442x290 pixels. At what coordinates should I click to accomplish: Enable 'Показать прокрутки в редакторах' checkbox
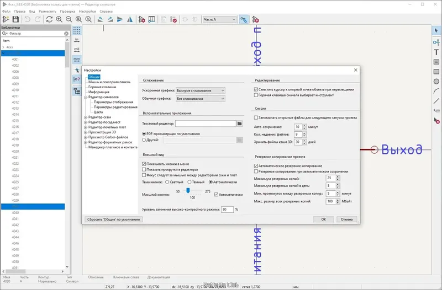144,170
